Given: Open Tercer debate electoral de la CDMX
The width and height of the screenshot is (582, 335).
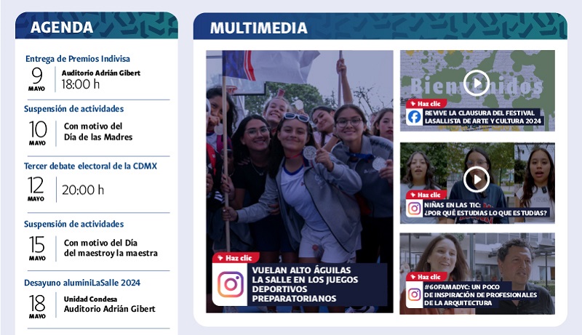Looking at the screenshot, I should tap(90, 166).
